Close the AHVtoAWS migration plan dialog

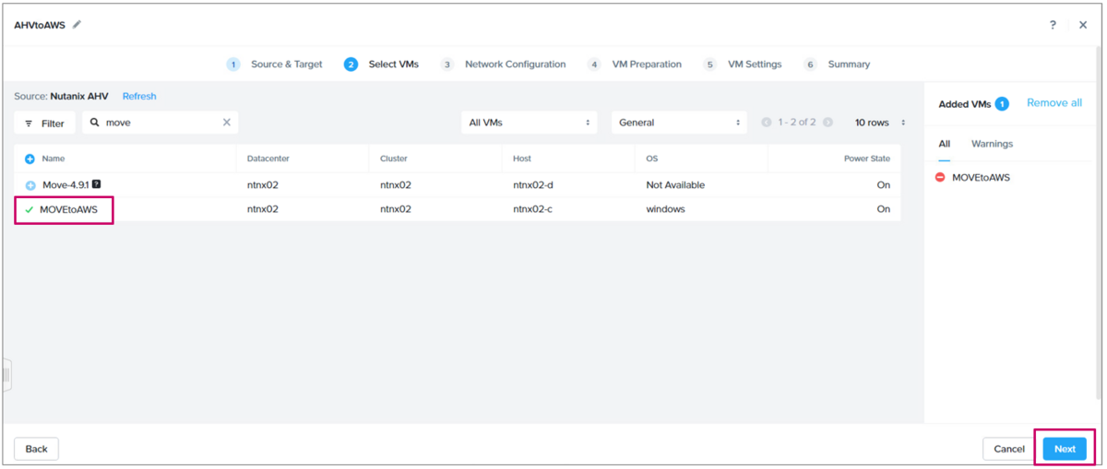(1083, 25)
